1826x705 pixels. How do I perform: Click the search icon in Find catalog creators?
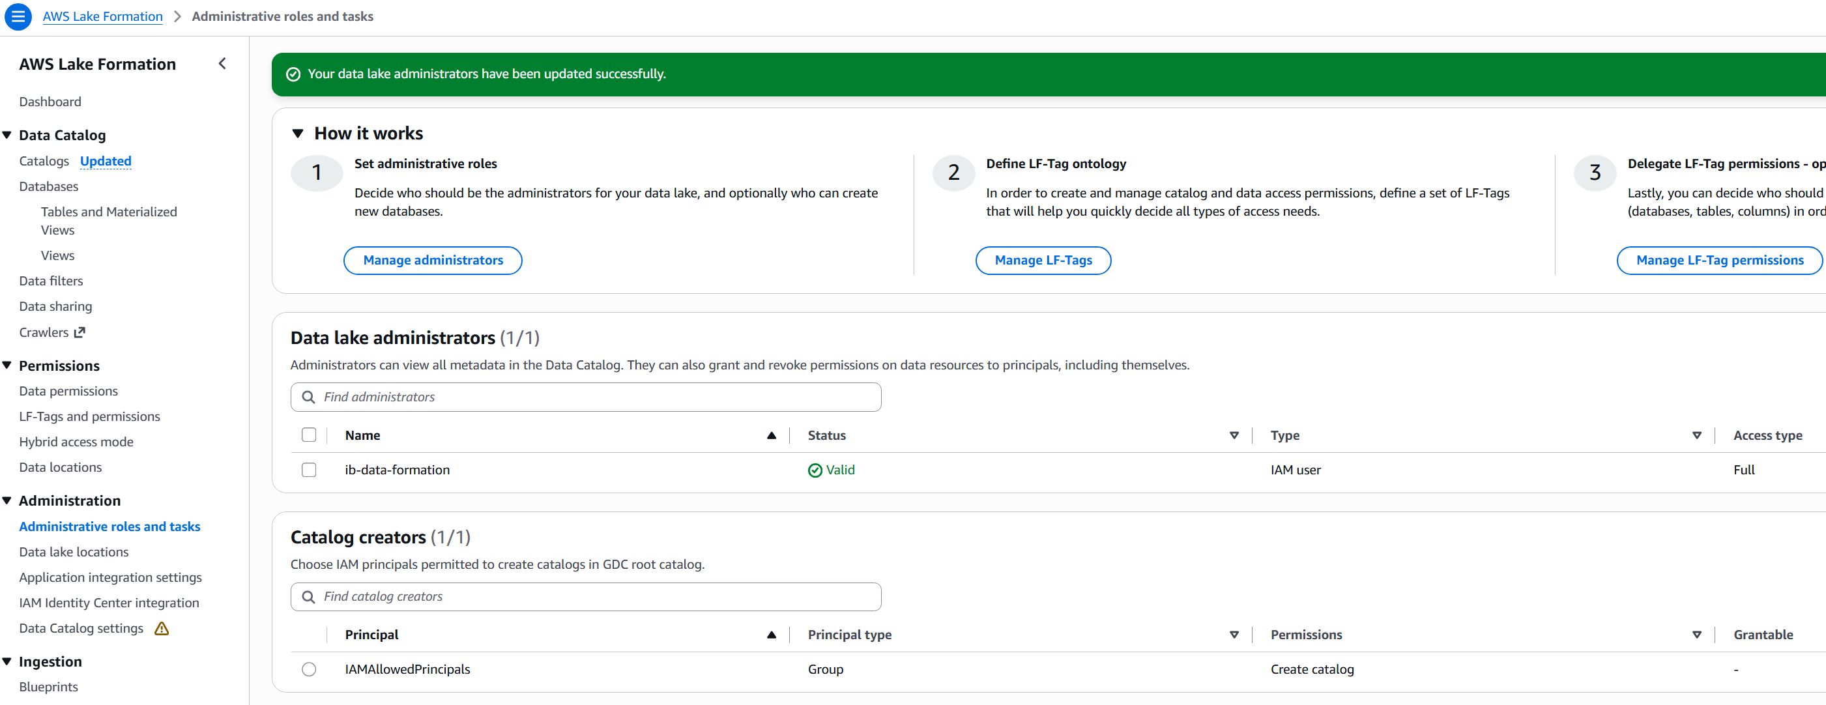point(308,597)
